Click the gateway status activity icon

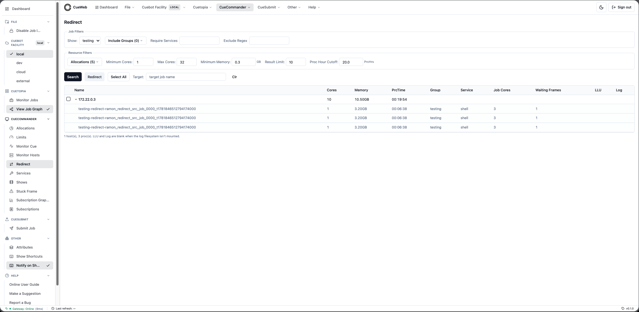coord(7,309)
